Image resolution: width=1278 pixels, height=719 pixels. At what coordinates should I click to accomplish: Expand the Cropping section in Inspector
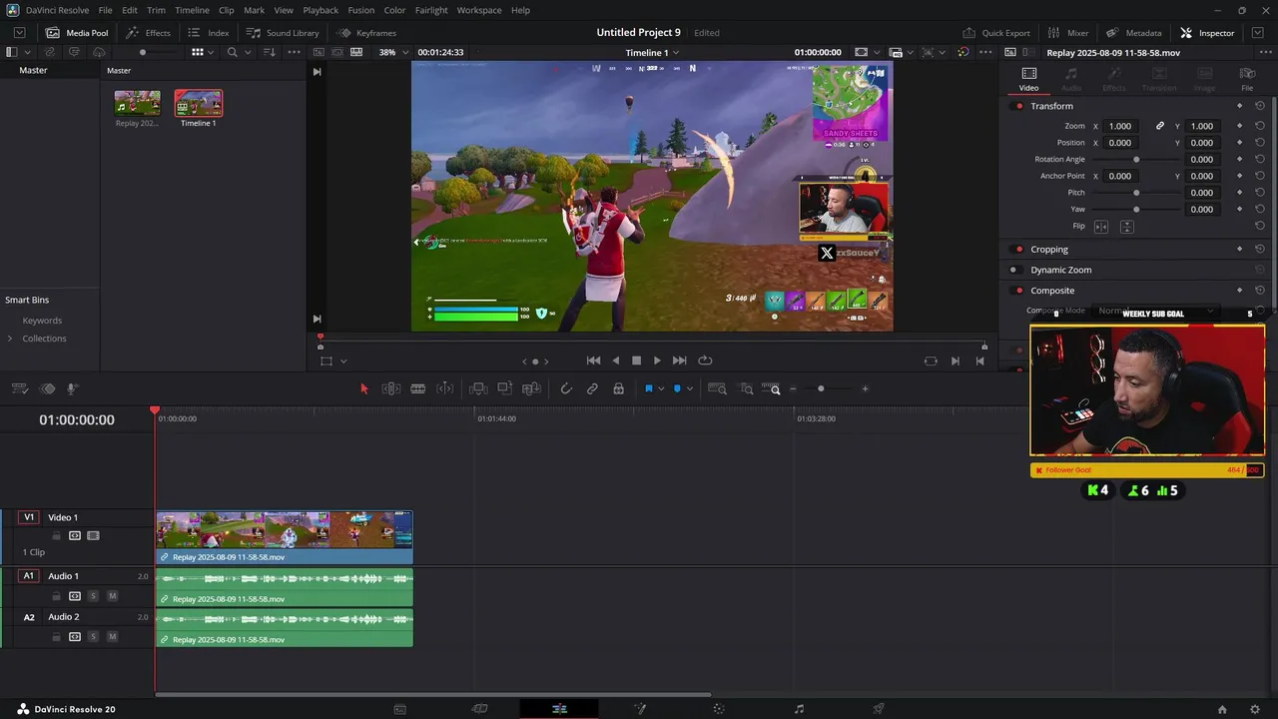pos(1048,250)
